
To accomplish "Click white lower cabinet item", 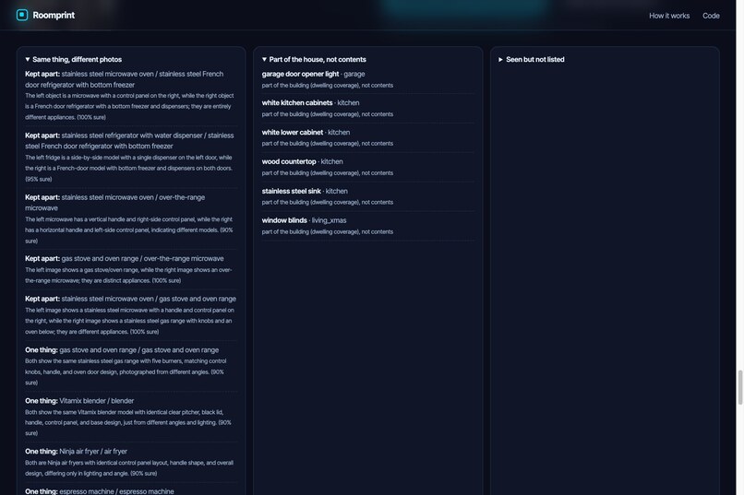I will coord(367,137).
